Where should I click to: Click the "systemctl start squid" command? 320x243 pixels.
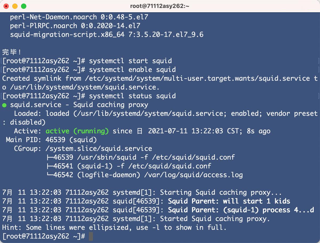pyautogui.click(x=130, y=61)
